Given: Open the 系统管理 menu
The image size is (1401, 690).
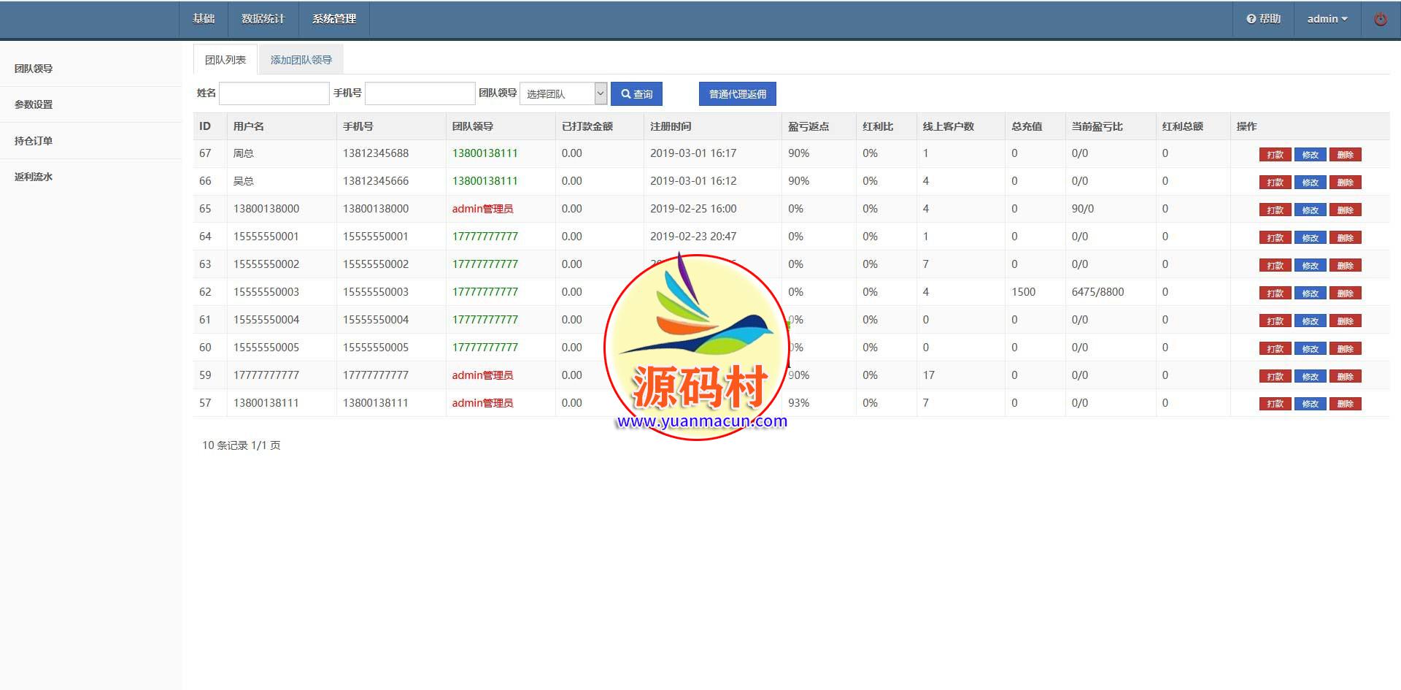Looking at the screenshot, I should pyautogui.click(x=333, y=19).
